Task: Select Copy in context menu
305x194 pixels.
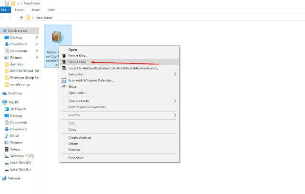Action: click(119, 129)
